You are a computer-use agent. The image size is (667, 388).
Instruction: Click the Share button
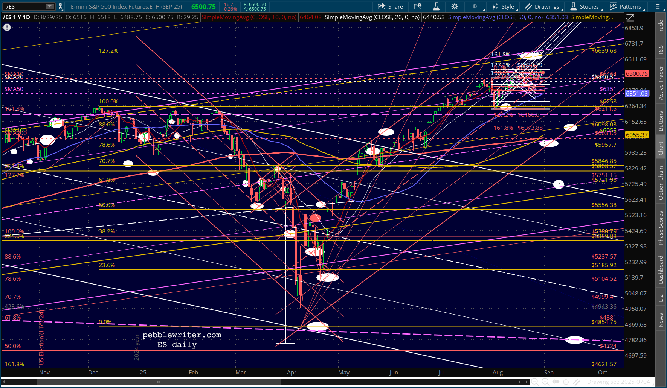coord(390,6)
